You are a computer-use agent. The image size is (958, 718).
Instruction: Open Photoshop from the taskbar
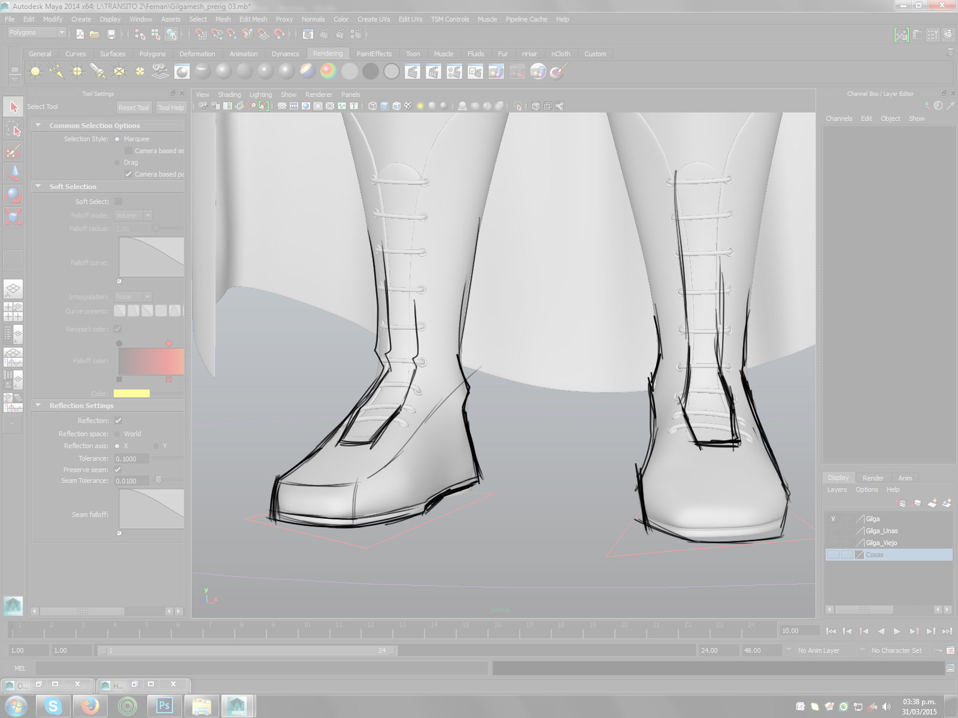tap(164, 706)
